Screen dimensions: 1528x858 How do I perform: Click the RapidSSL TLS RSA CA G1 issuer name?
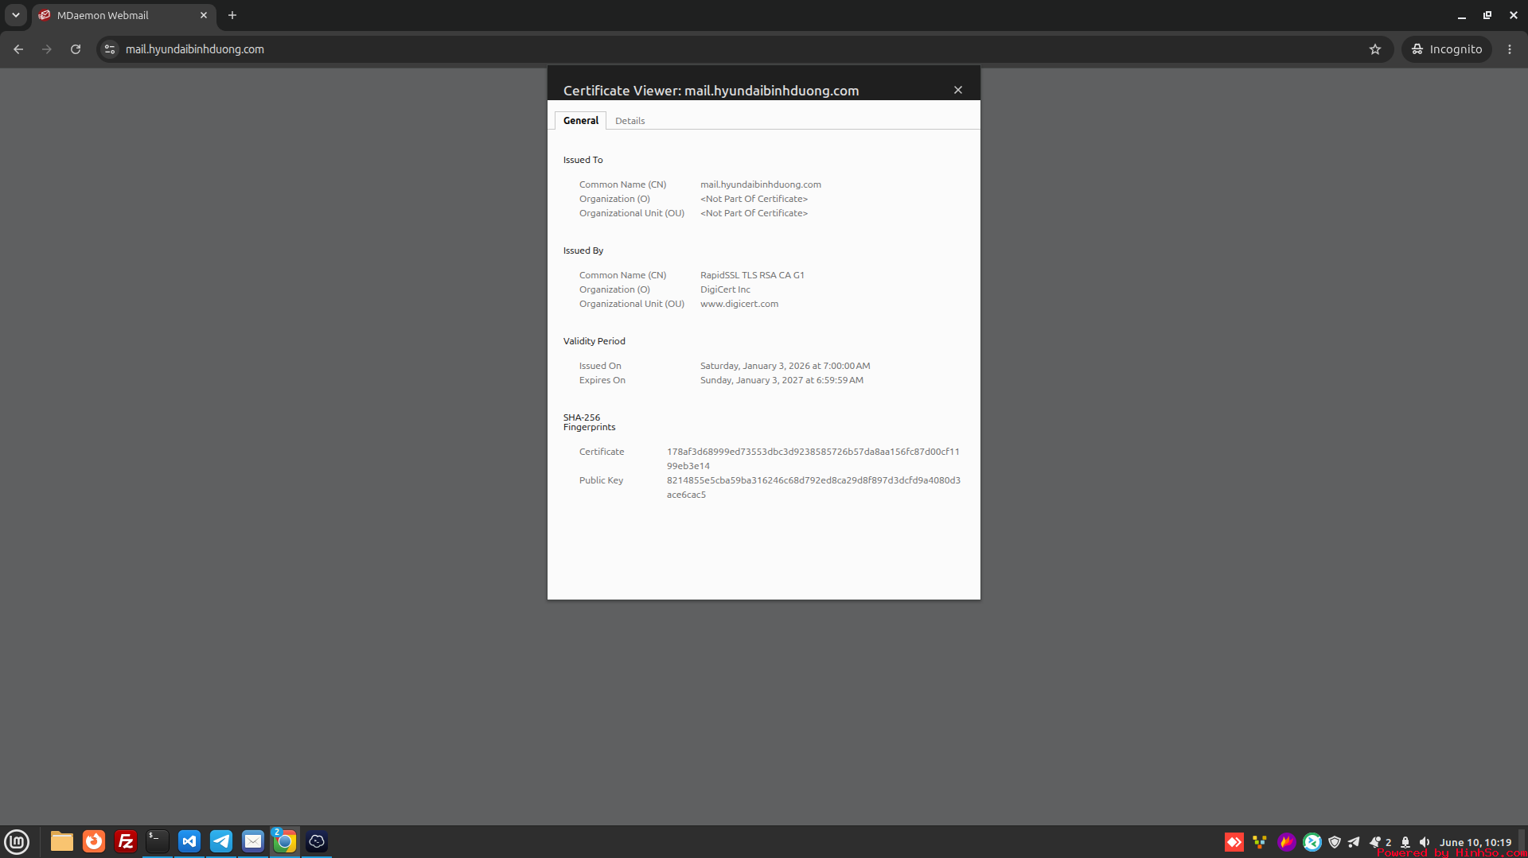click(752, 275)
